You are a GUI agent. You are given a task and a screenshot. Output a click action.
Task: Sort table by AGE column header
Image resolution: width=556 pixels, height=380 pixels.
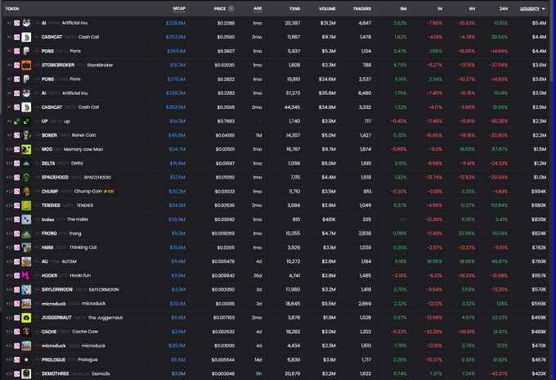pos(258,8)
